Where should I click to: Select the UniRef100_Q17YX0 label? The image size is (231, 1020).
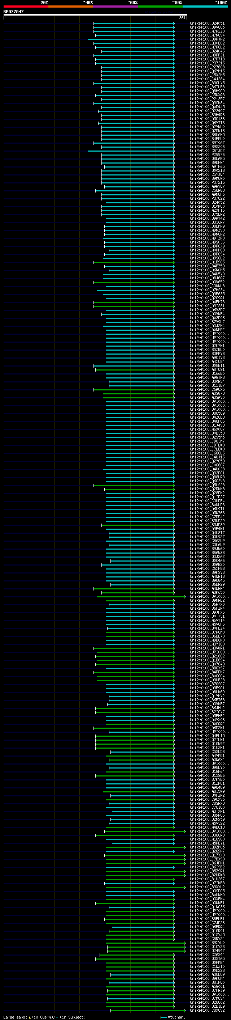click(207, 855)
